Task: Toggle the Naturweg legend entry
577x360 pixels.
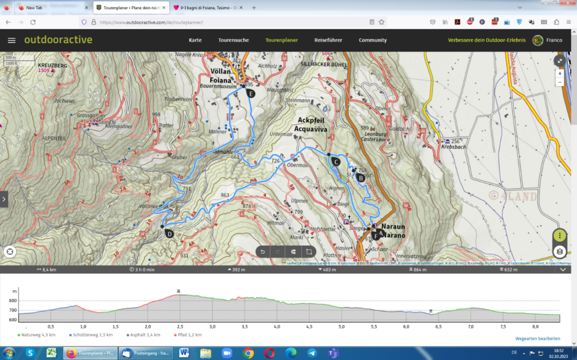Action: pos(34,335)
